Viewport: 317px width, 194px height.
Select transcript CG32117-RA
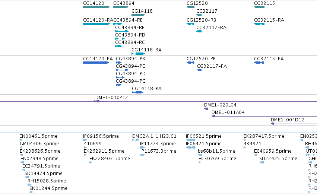coord(199,31)
